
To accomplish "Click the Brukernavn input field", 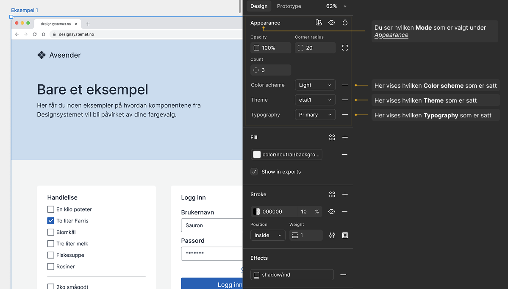I will point(212,225).
